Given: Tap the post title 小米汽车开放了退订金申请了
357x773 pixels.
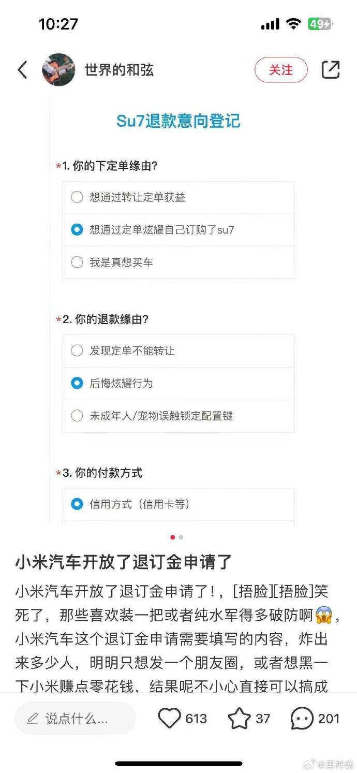Looking at the screenshot, I should (x=123, y=562).
